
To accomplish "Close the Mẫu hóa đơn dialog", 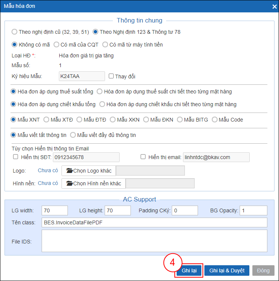I will (274, 6).
